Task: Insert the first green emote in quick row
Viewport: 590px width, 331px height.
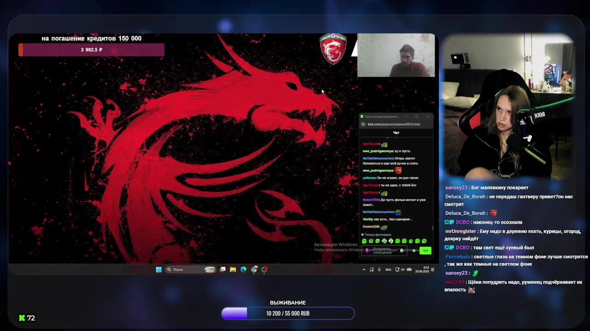Action: point(364,241)
